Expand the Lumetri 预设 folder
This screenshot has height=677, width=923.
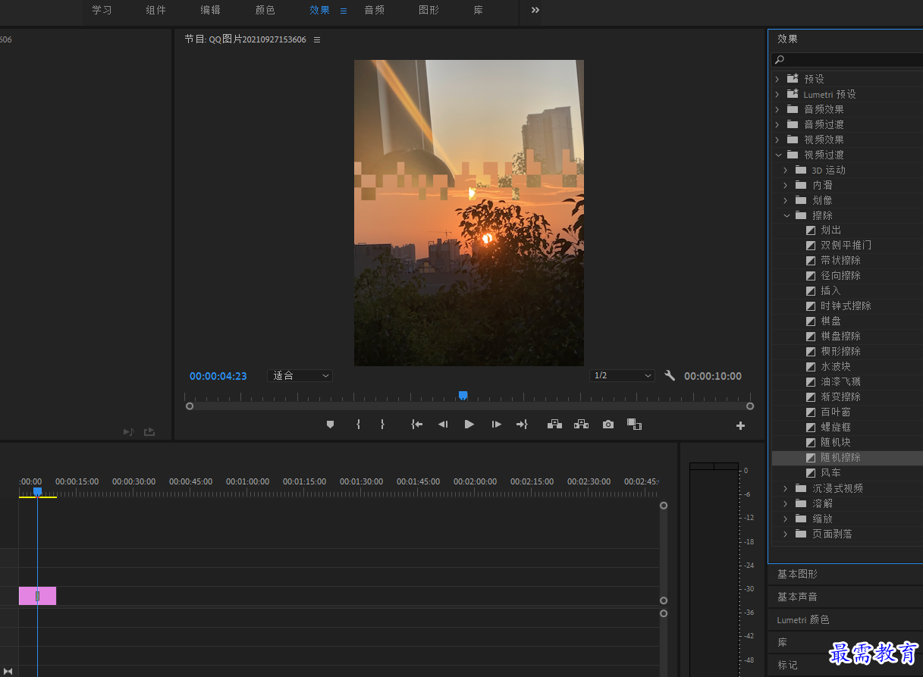pyautogui.click(x=777, y=94)
